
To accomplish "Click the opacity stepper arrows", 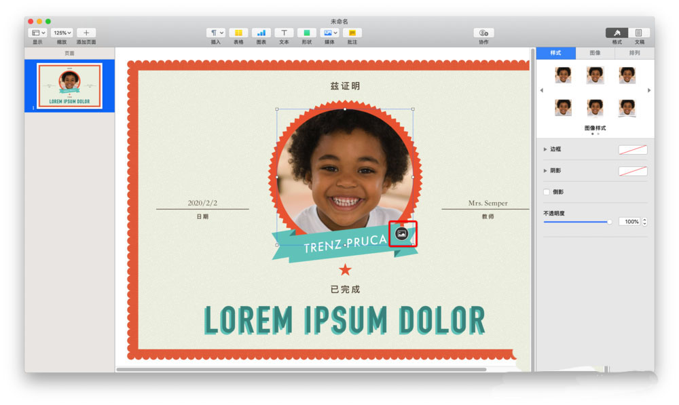I will [645, 222].
